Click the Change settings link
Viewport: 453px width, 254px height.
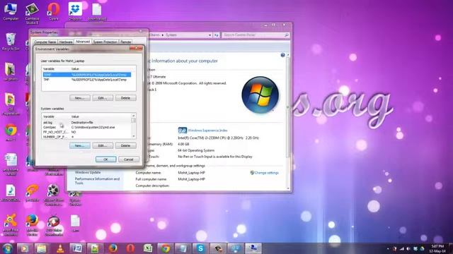point(266,173)
